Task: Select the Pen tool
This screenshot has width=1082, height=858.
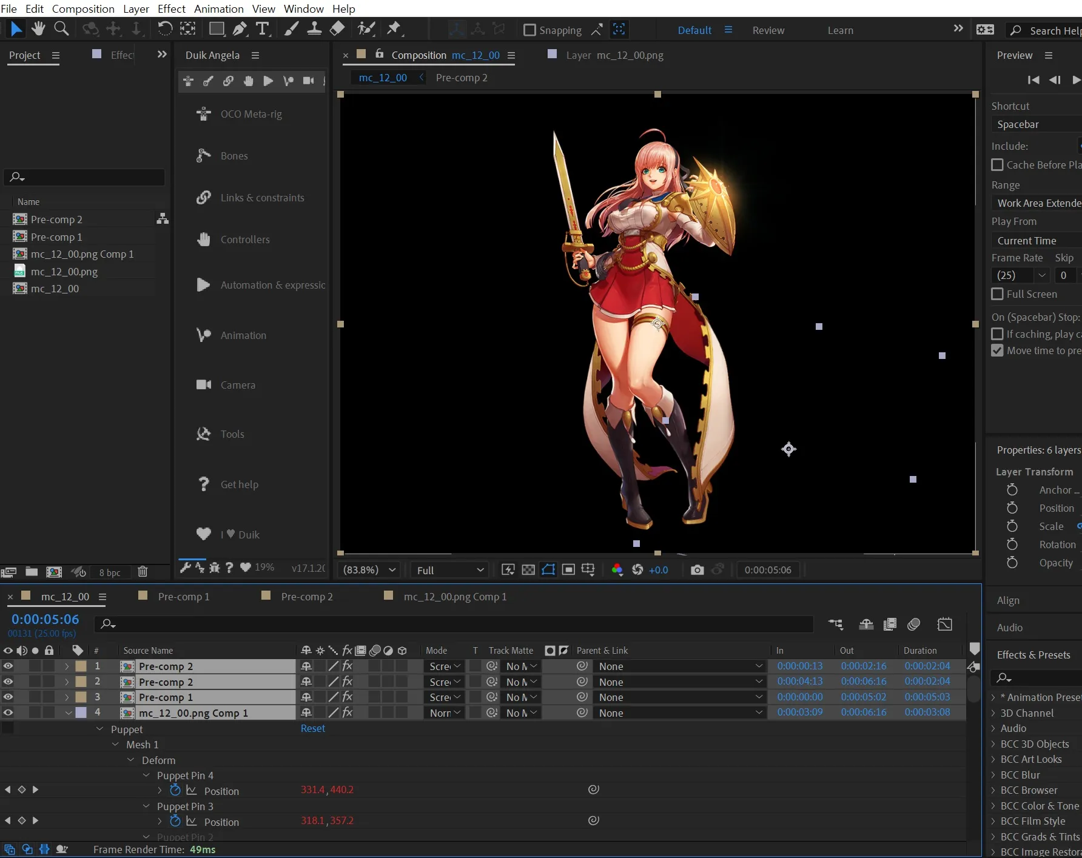Action: point(240,28)
